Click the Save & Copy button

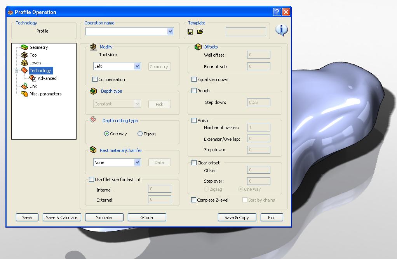[x=237, y=217]
